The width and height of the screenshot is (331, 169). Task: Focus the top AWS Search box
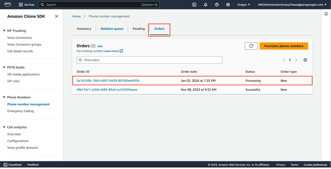click(99, 5)
